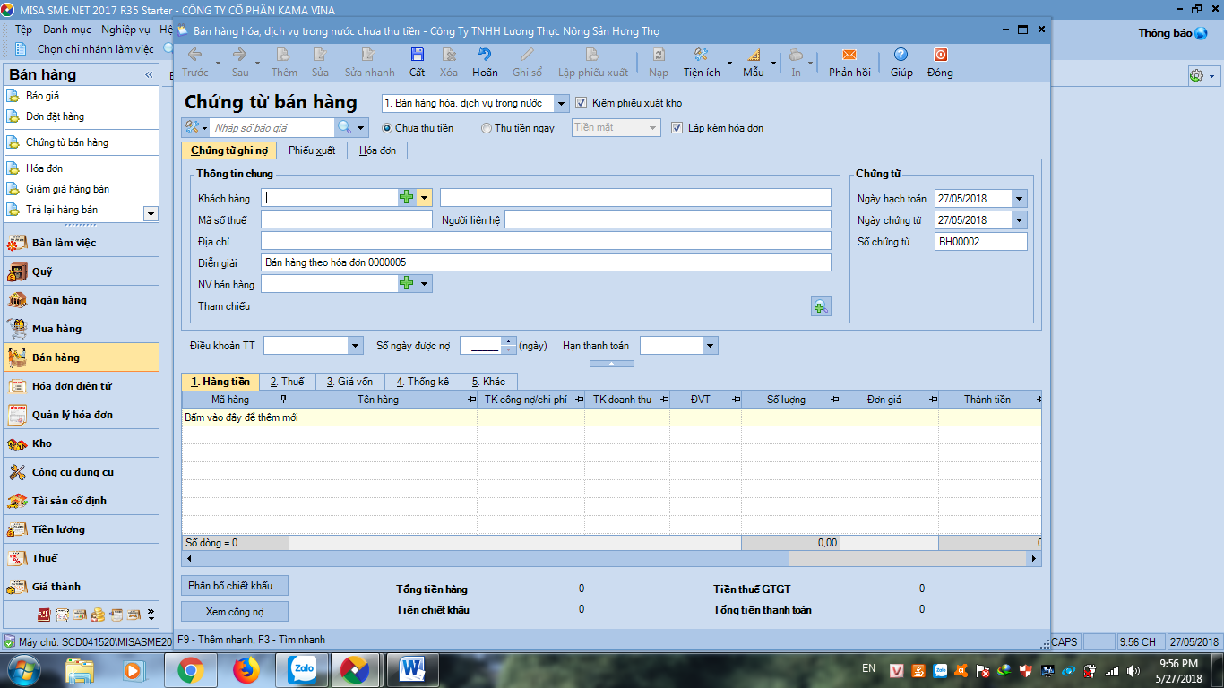Open Google Chrome from the taskbar
The height and width of the screenshot is (688, 1224).
tap(189, 669)
